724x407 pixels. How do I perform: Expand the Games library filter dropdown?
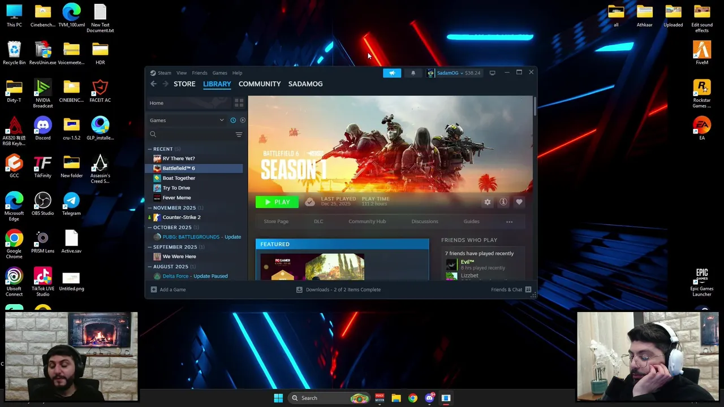coord(222,120)
